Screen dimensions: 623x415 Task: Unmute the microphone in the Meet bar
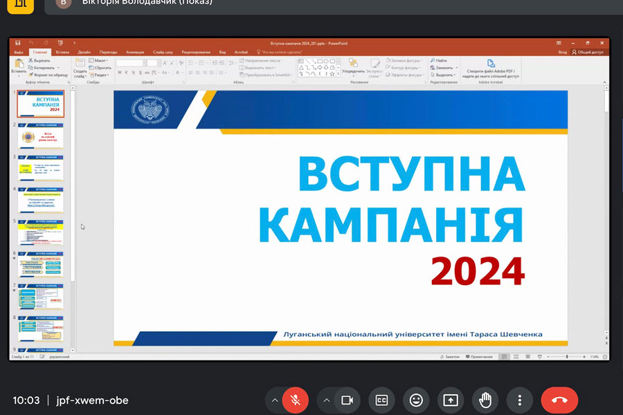tap(295, 400)
